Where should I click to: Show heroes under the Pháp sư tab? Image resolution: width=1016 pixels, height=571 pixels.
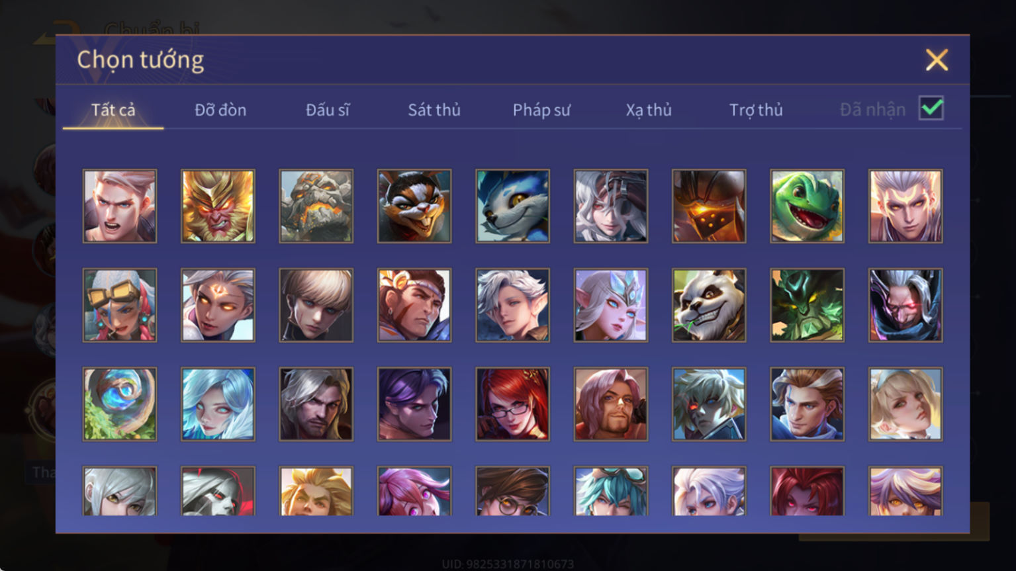(541, 110)
